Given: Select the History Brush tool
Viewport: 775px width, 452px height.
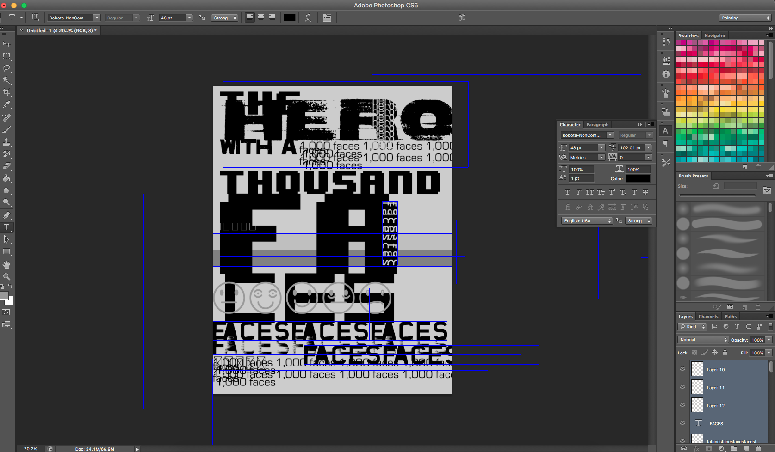Looking at the screenshot, I should click(x=6, y=154).
